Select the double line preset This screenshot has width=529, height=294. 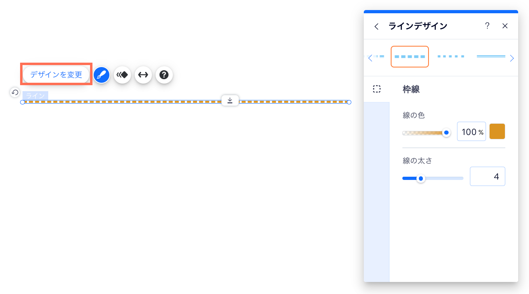[x=491, y=57]
